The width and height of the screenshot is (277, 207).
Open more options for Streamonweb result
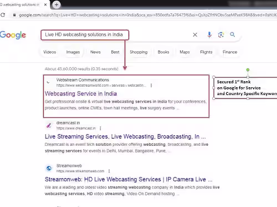click(x=109, y=171)
